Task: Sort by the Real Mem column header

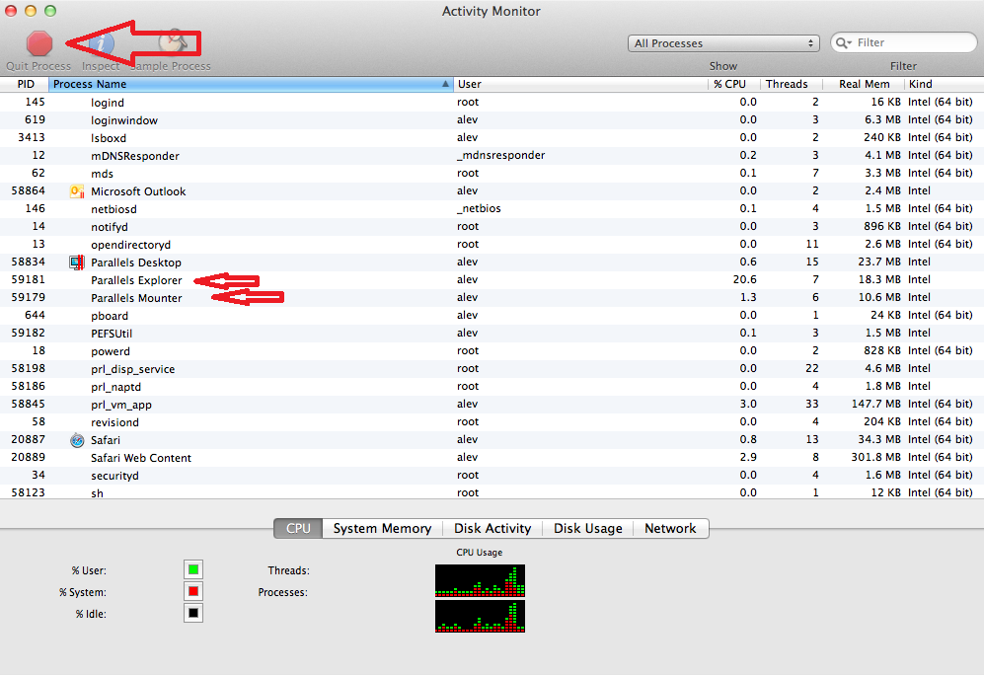Action: coord(864,84)
